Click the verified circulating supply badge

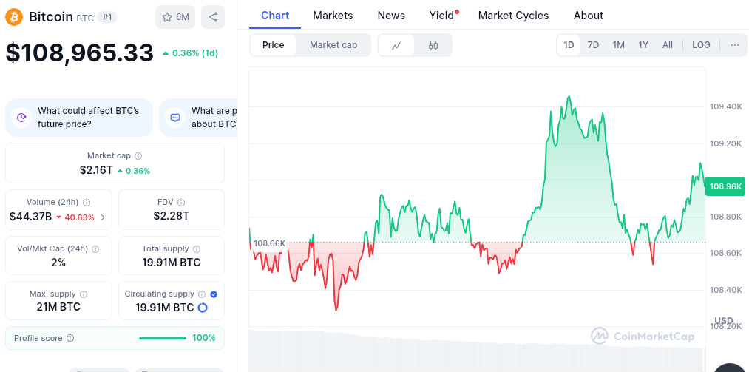(x=214, y=294)
